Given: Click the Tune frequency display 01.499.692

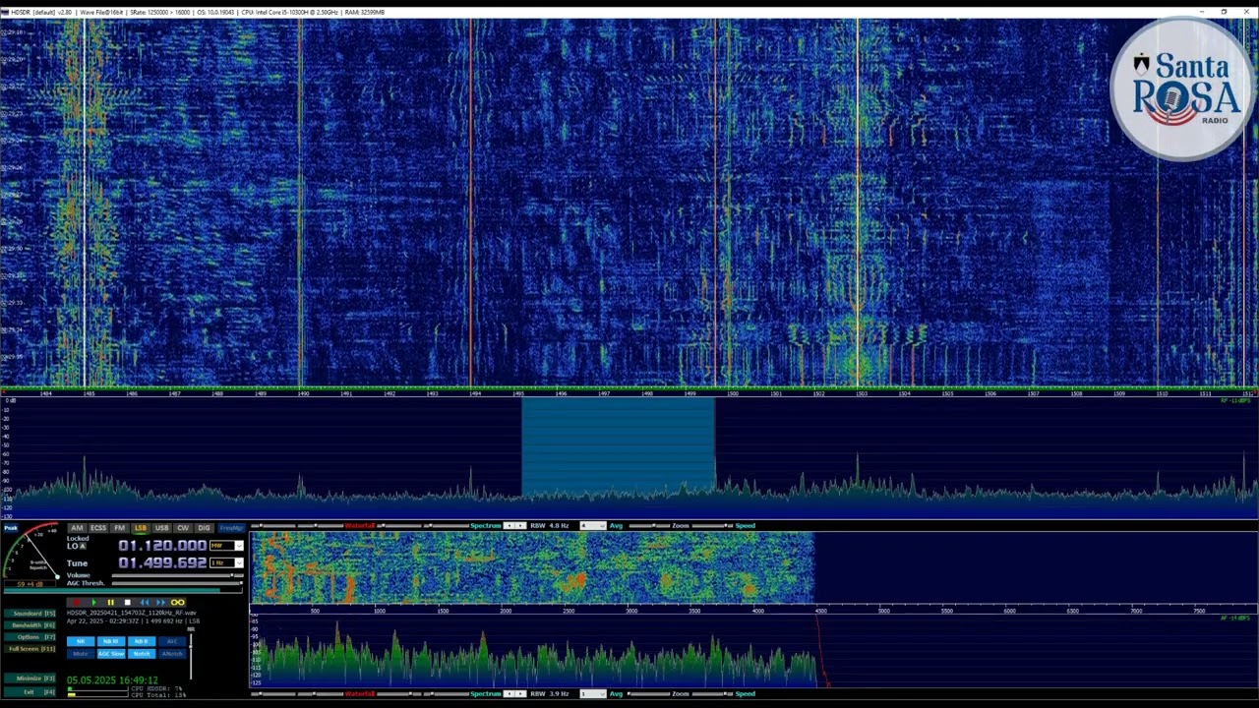Looking at the screenshot, I should [x=162, y=562].
